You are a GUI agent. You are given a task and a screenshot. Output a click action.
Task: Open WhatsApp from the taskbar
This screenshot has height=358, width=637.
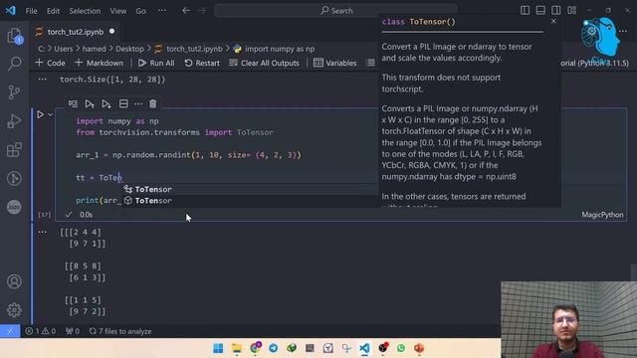click(x=401, y=348)
